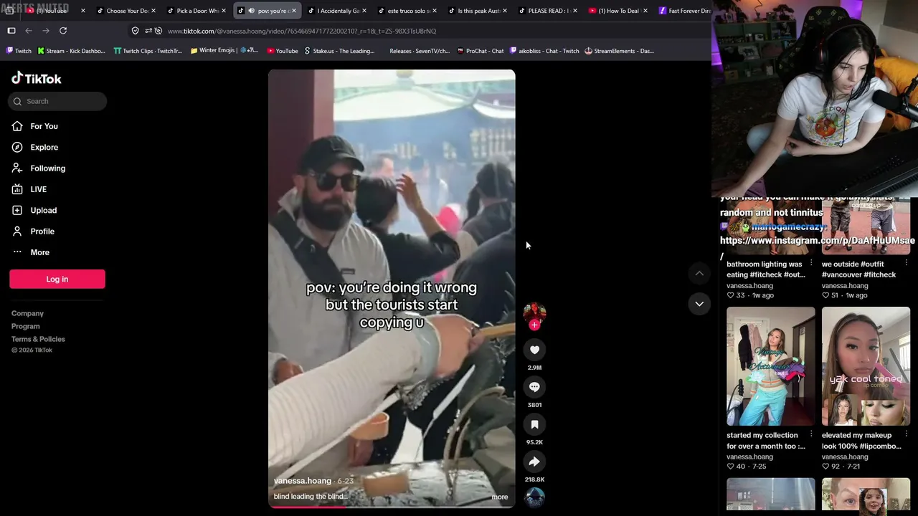Go to the next video with down arrow

click(699, 304)
